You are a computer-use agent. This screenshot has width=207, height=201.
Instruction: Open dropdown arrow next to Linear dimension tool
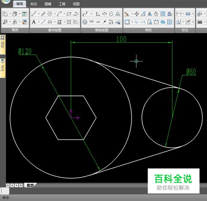(183, 13)
